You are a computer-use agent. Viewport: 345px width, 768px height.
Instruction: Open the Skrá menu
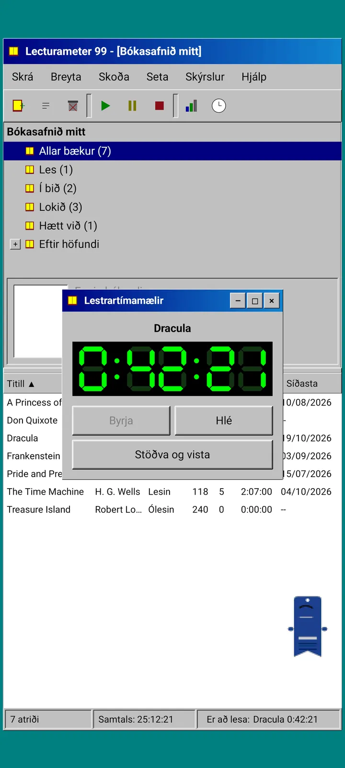tap(23, 77)
